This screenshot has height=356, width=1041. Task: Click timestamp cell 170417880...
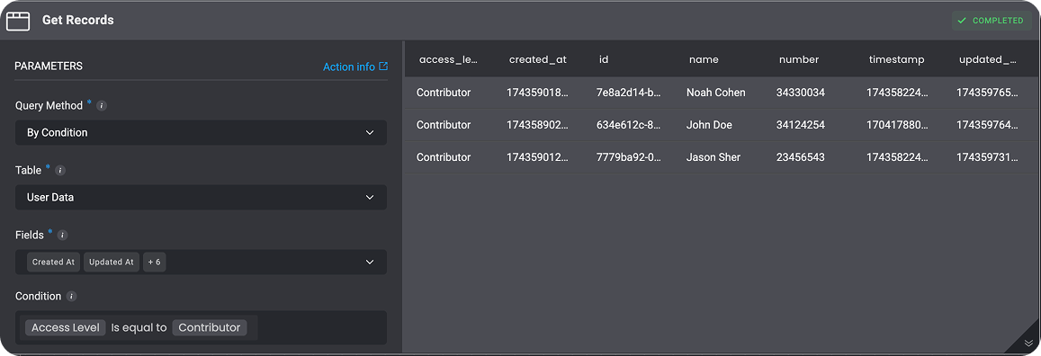pyautogui.click(x=897, y=125)
